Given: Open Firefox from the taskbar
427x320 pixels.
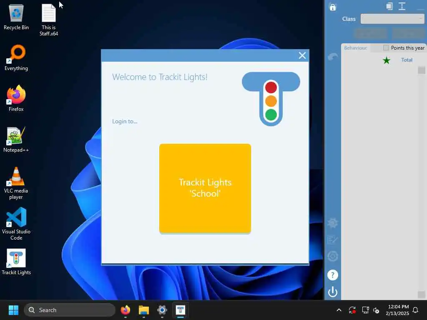Looking at the screenshot, I should [x=125, y=310].
